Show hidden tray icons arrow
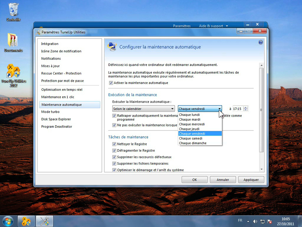302x227 pixels. [248, 221]
